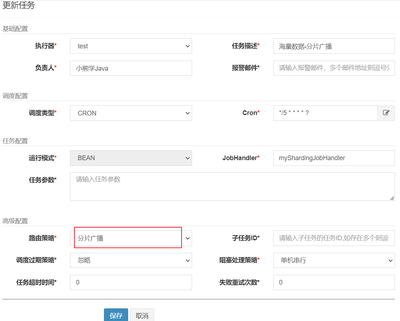Click the 调度配置 section heading
The image size is (400, 321).
click(x=15, y=96)
